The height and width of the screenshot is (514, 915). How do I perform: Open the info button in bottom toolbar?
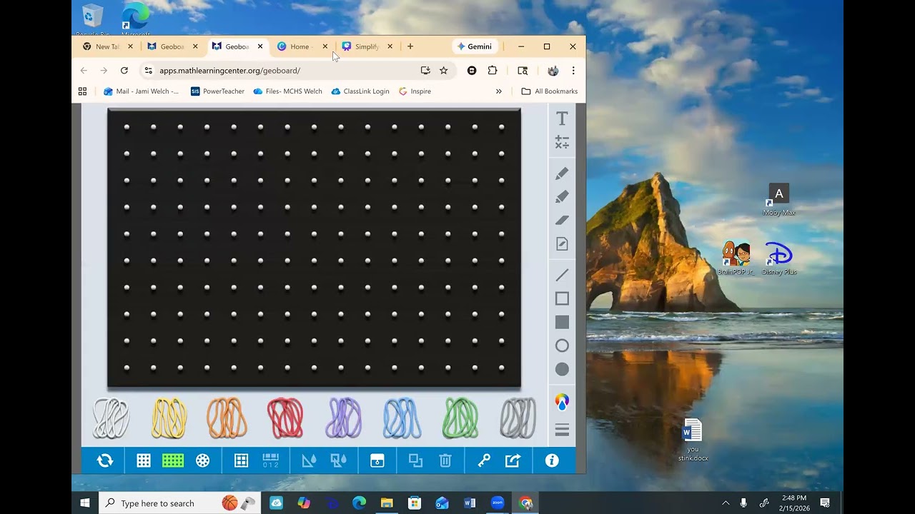[x=552, y=460]
